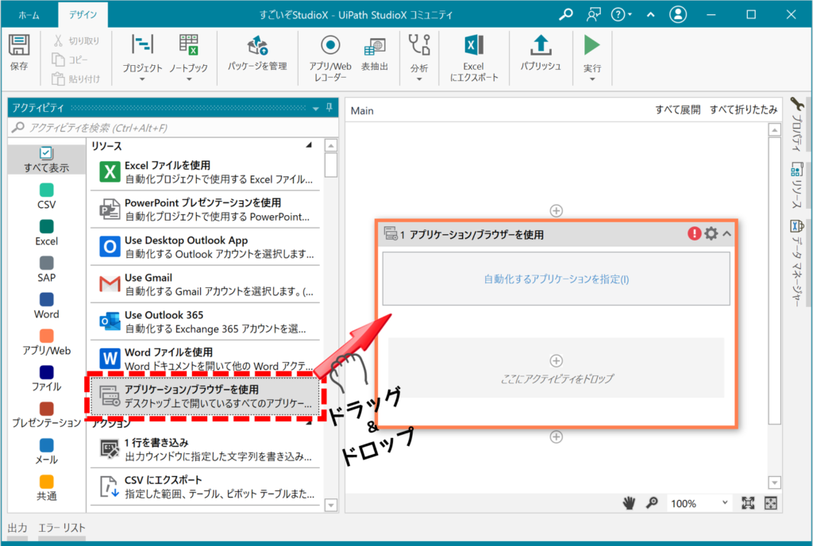Filter activities by Word category
The height and width of the screenshot is (546, 813).
click(x=47, y=306)
